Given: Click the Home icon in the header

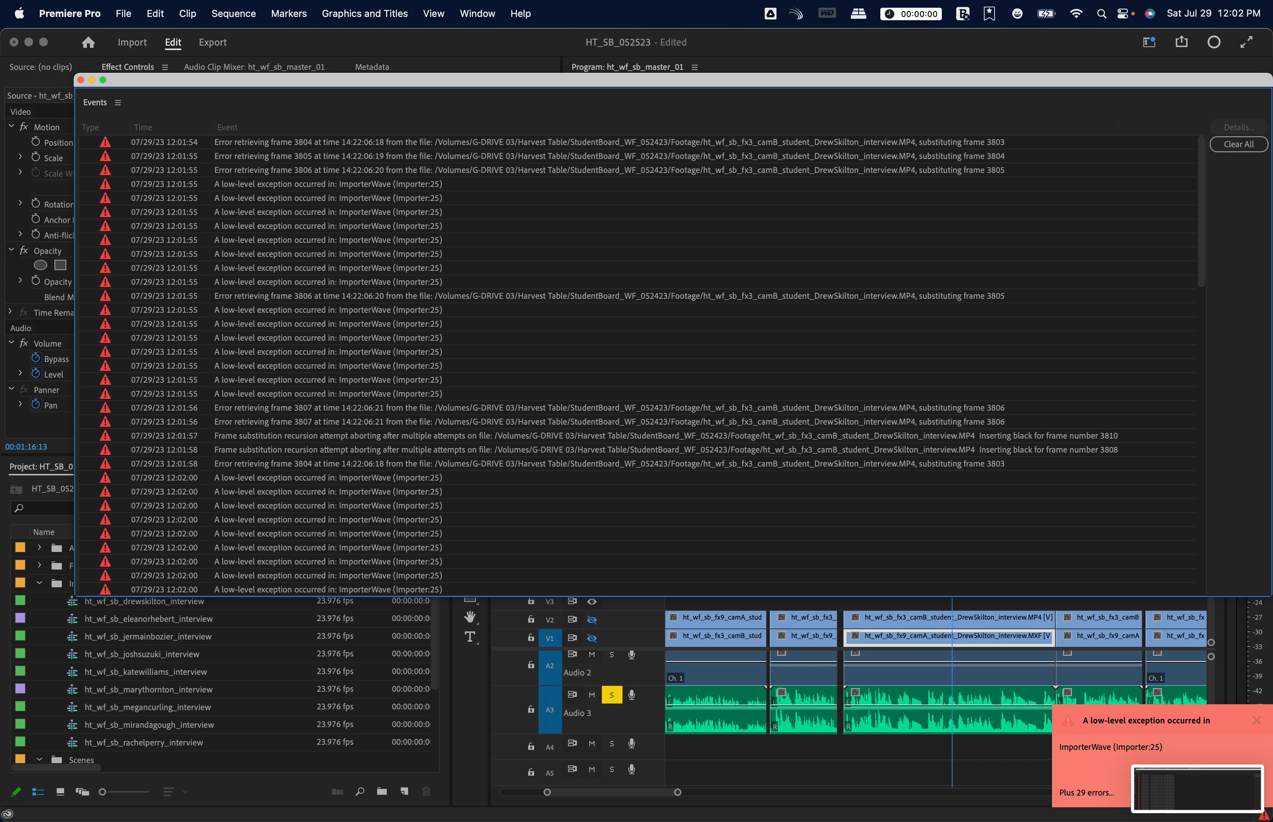Looking at the screenshot, I should click(88, 42).
